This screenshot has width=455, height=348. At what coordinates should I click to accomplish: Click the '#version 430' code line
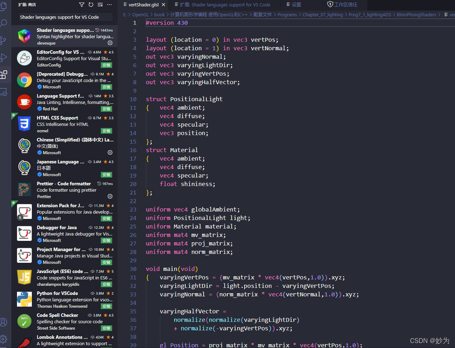click(x=167, y=23)
